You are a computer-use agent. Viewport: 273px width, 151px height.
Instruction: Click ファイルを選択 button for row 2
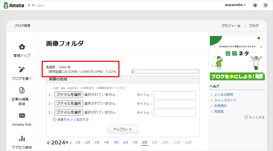[69, 104]
